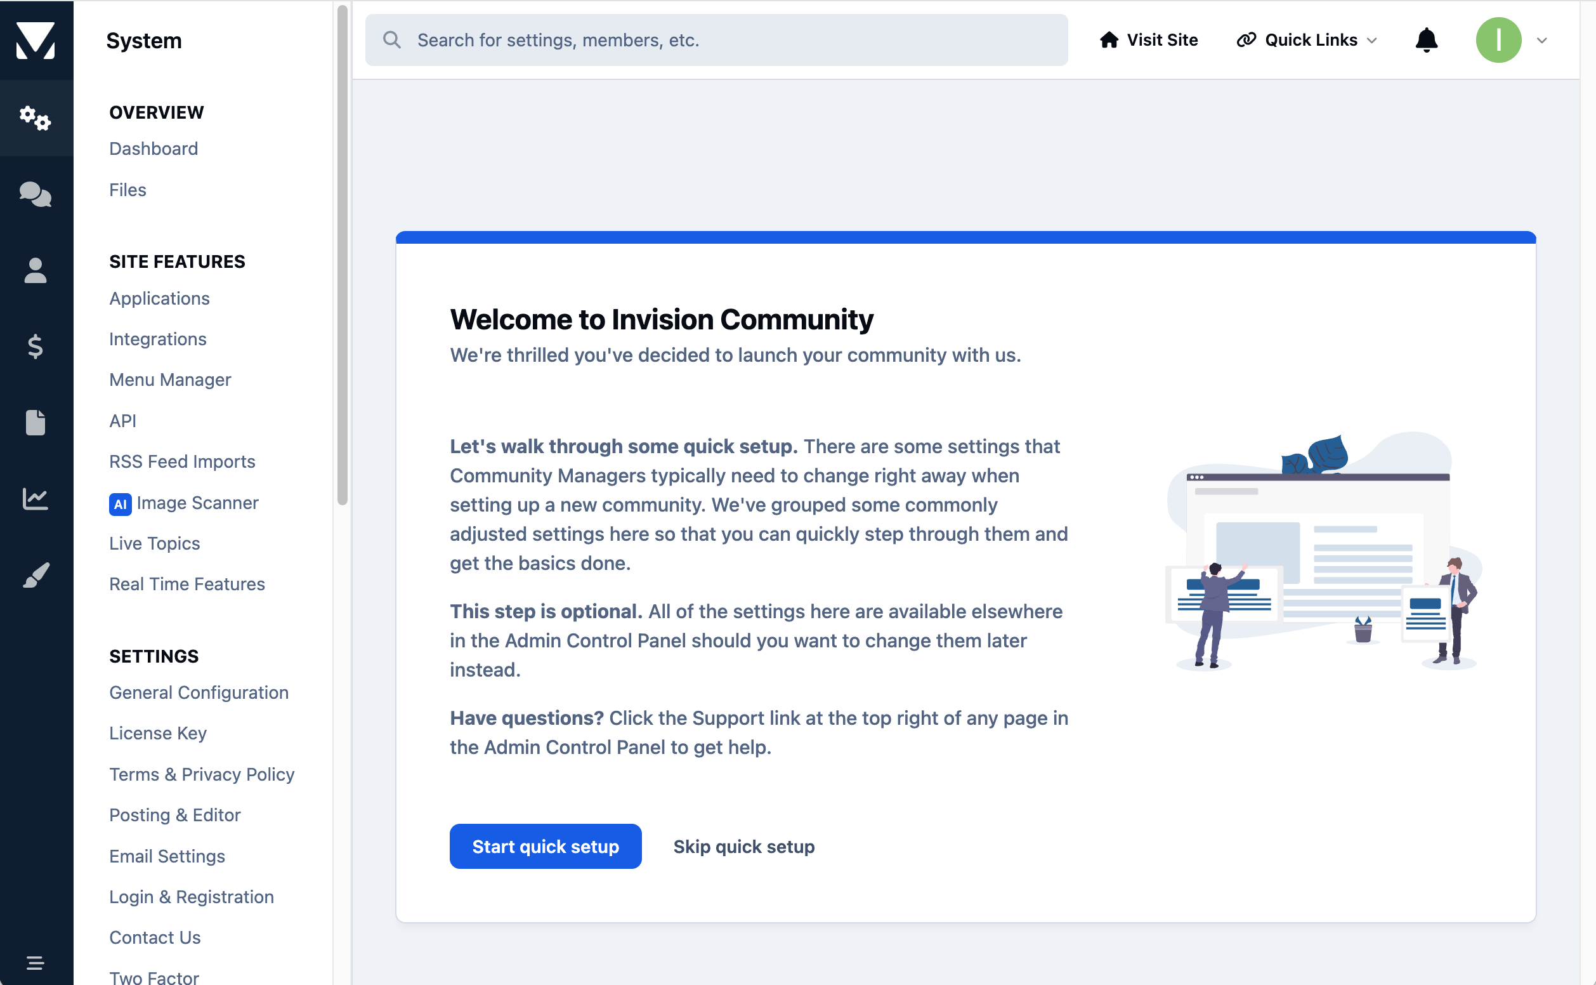Open the Commerce dollar sign section

pos(36,347)
